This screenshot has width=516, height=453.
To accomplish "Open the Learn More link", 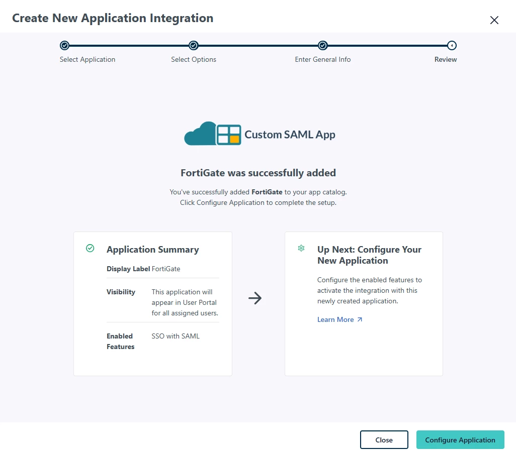I will tap(335, 319).
